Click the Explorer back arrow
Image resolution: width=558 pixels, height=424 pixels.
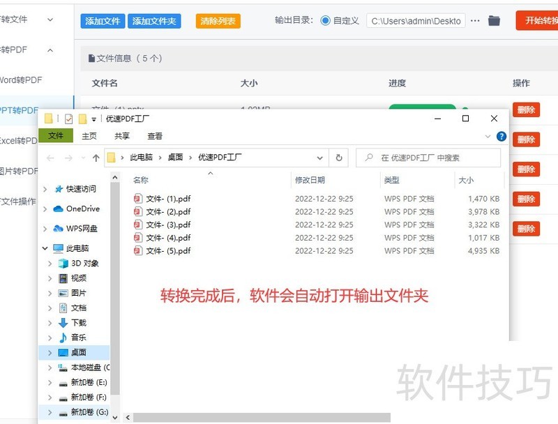[x=50, y=158]
